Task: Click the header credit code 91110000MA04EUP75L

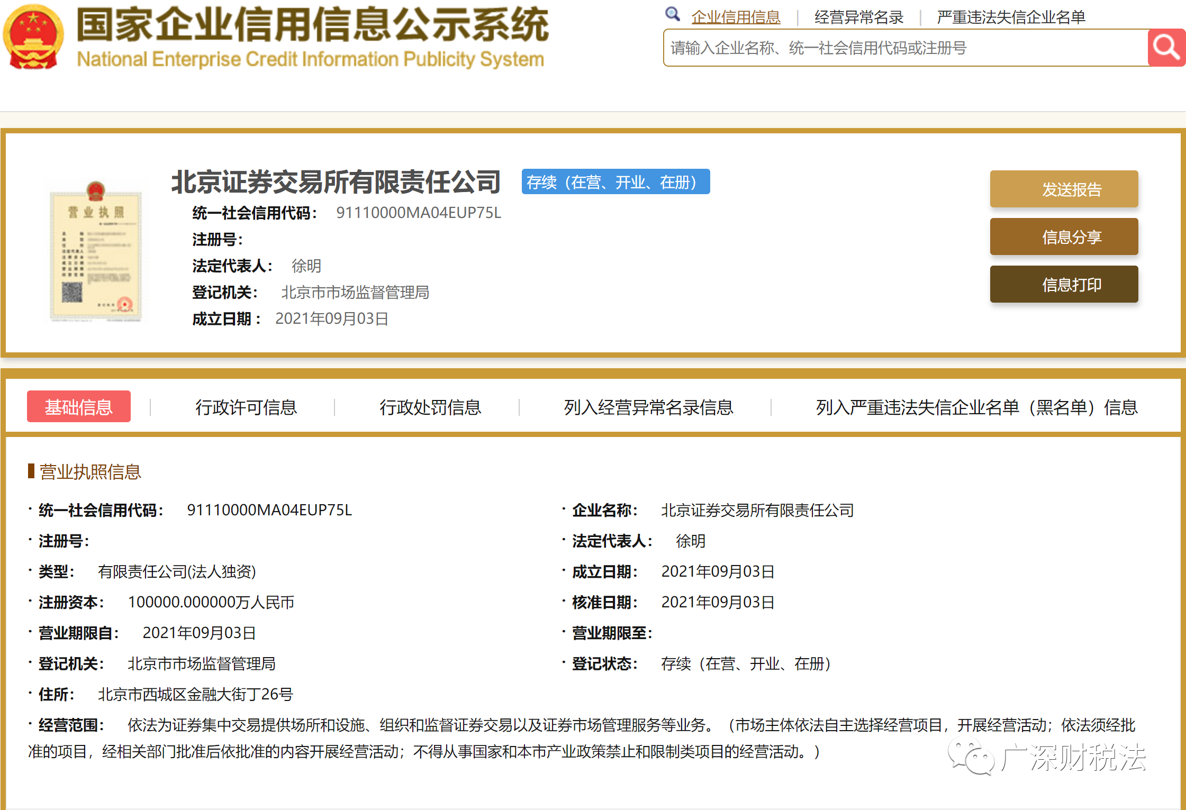Action: 419,213
